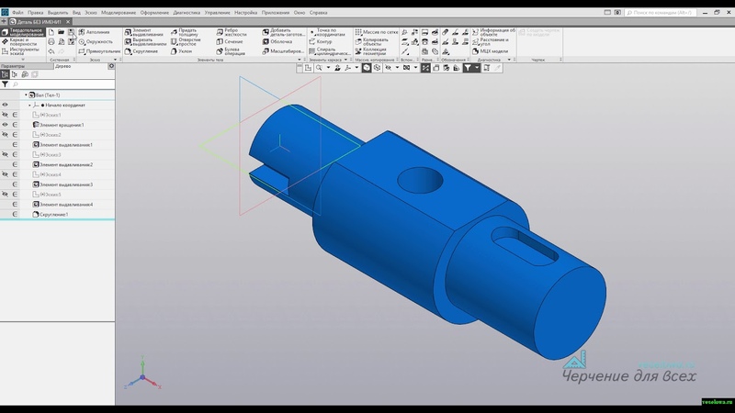
Task: Expand toolbar set list under Инструменты эскиза
Action: click(x=23, y=60)
